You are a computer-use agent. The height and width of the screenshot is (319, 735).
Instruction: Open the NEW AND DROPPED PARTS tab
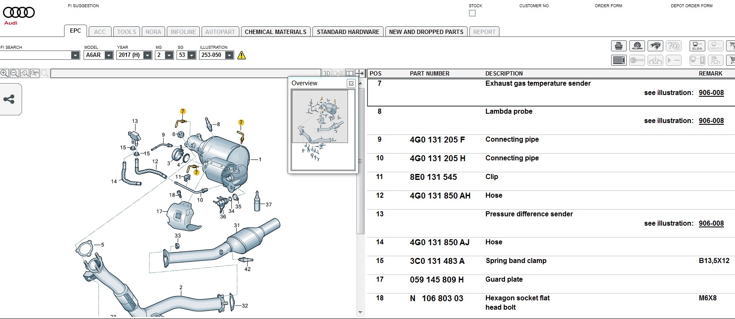pyautogui.click(x=426, y=32)
